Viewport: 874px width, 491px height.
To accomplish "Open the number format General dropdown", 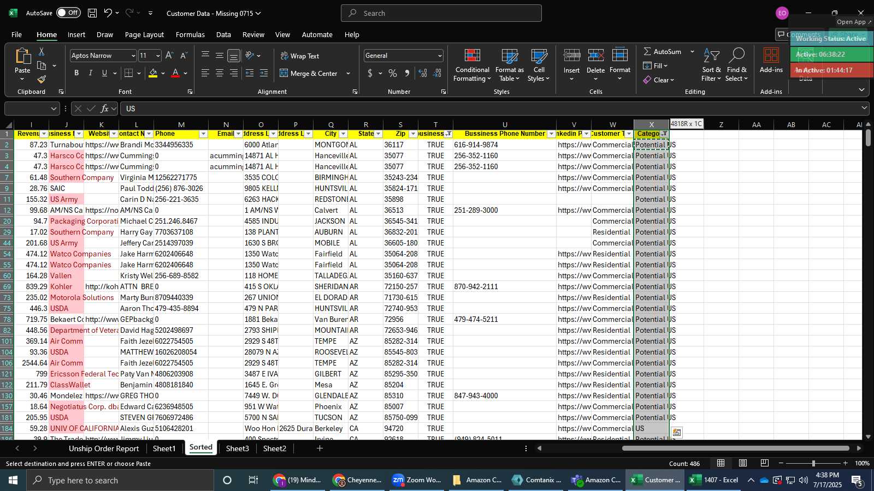I will pyautogui.click(x=440, y=56).
